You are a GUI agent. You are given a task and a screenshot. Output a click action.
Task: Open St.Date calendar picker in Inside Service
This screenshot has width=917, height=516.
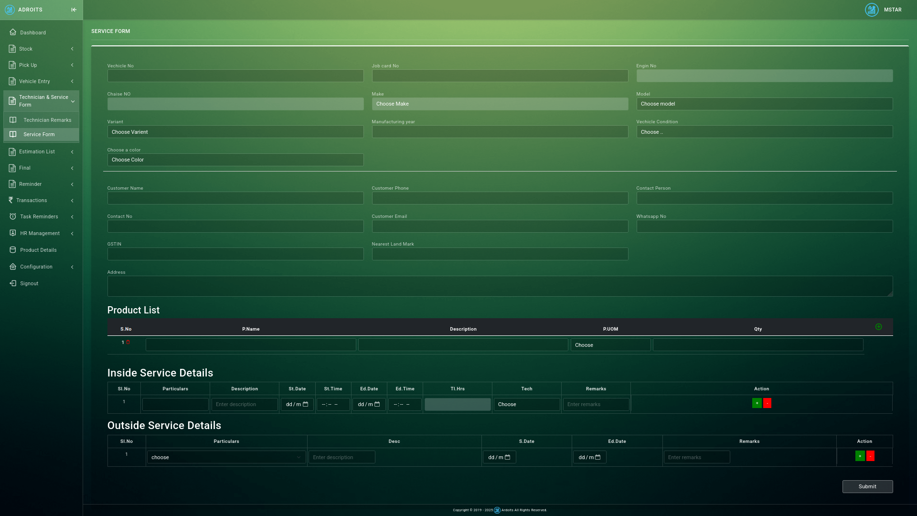(x=306, y=404)
